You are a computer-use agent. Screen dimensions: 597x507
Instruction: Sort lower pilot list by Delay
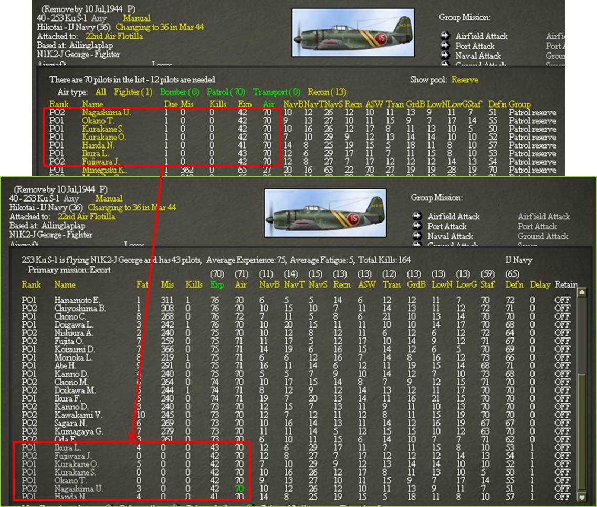(x=540, y=284)
